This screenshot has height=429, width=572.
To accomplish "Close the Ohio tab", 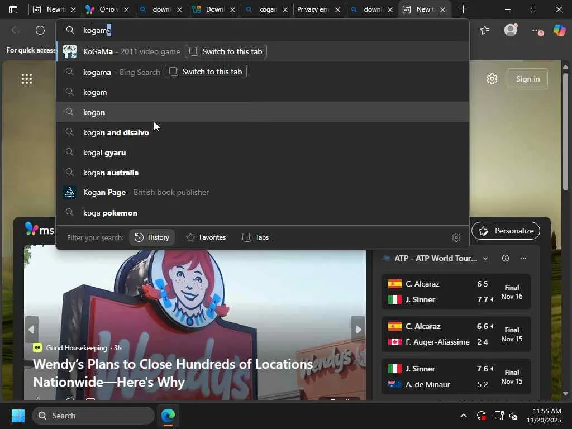I will (x=127, y=10).
